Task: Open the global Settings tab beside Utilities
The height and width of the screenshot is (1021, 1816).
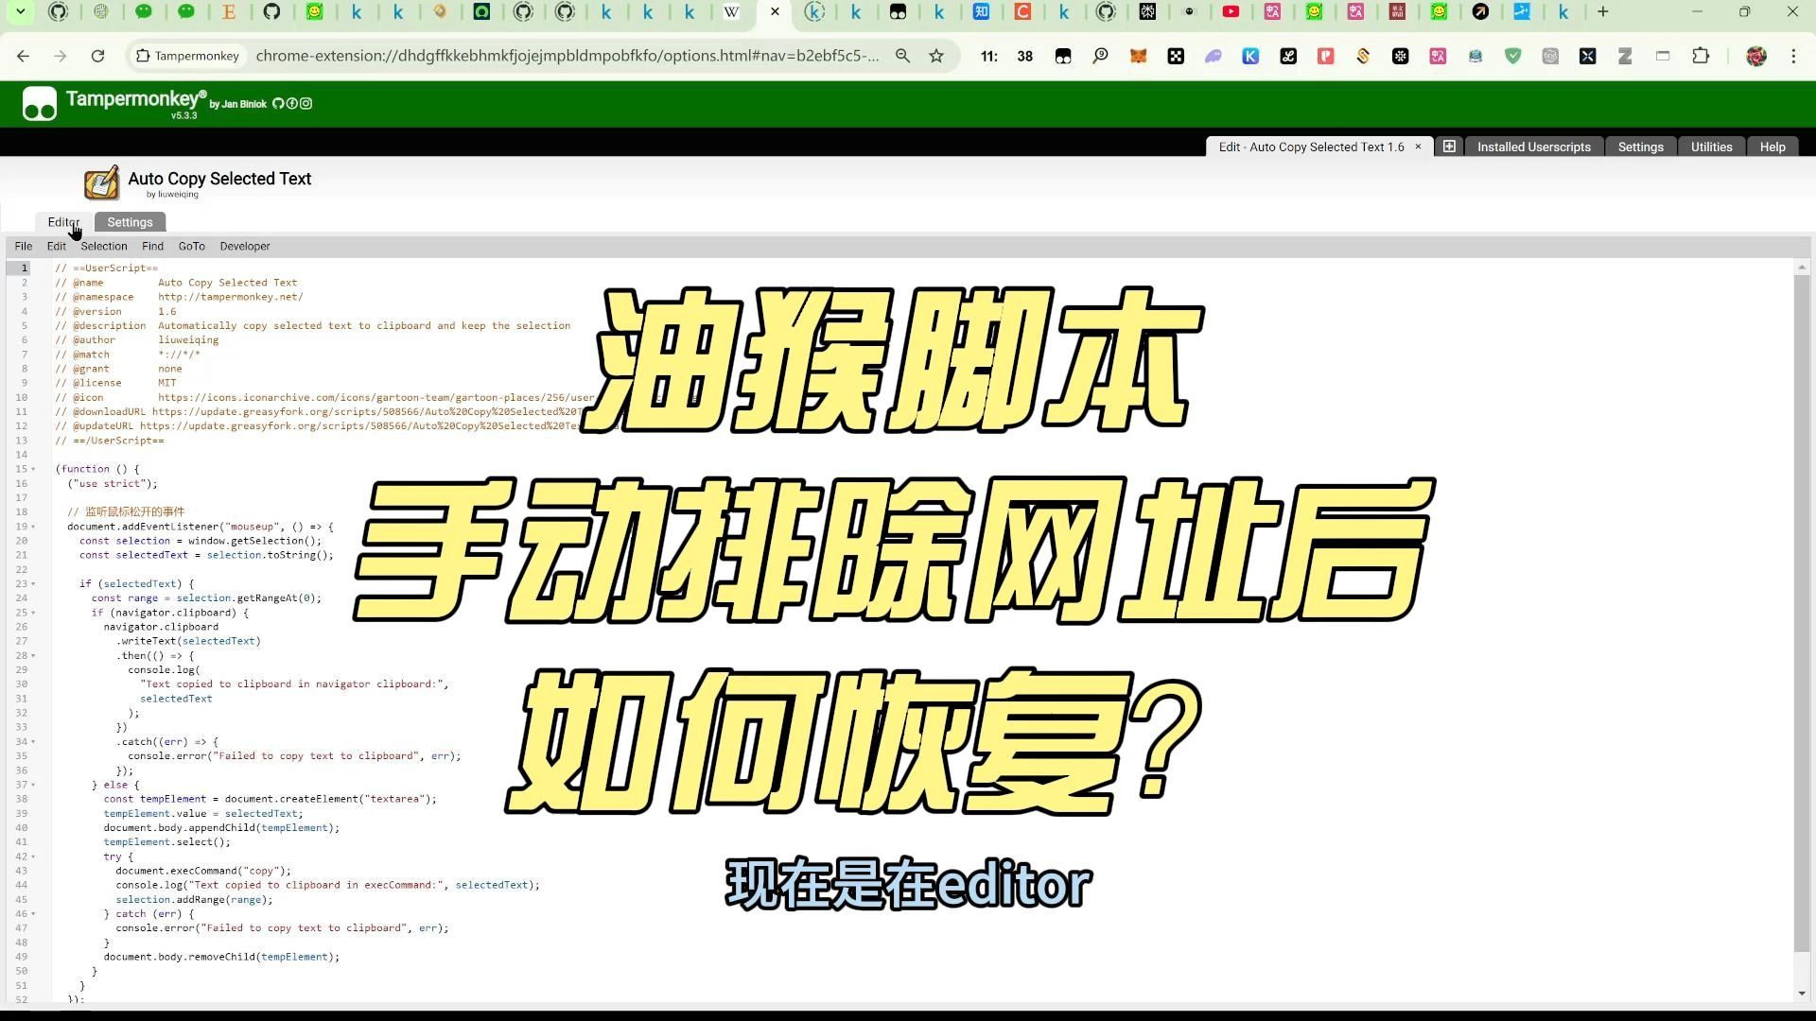Action: pyautogui.click(x=1640, y=147)
